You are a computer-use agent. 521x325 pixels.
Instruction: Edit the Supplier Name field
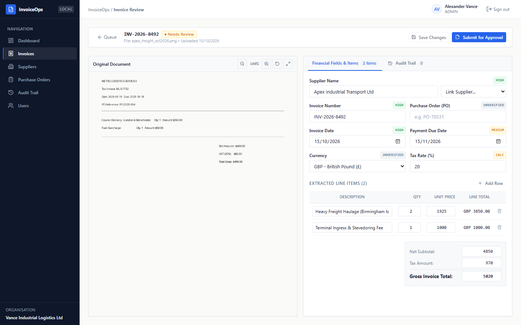point(374,92)
